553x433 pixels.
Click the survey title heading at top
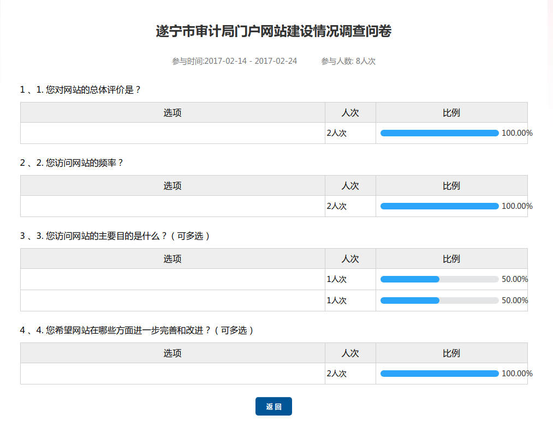click(273, 32)
